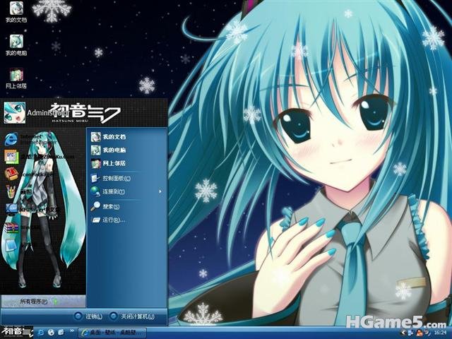Click the 关闭计算机 shutdown button
This screenshot has width=452, height=339.
pyautogui.click(x=132, y=316)
